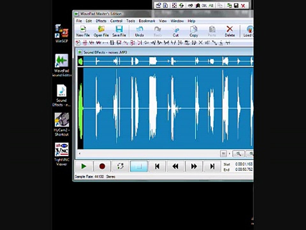
Task: Click the floppy disk save icon in the VNC toolbar
Action: [x=236, y=5]
